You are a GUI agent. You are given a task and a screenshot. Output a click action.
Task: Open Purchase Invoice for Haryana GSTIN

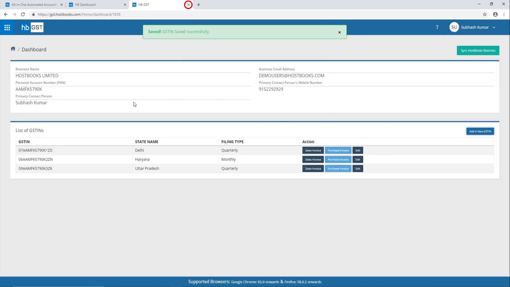338,159
